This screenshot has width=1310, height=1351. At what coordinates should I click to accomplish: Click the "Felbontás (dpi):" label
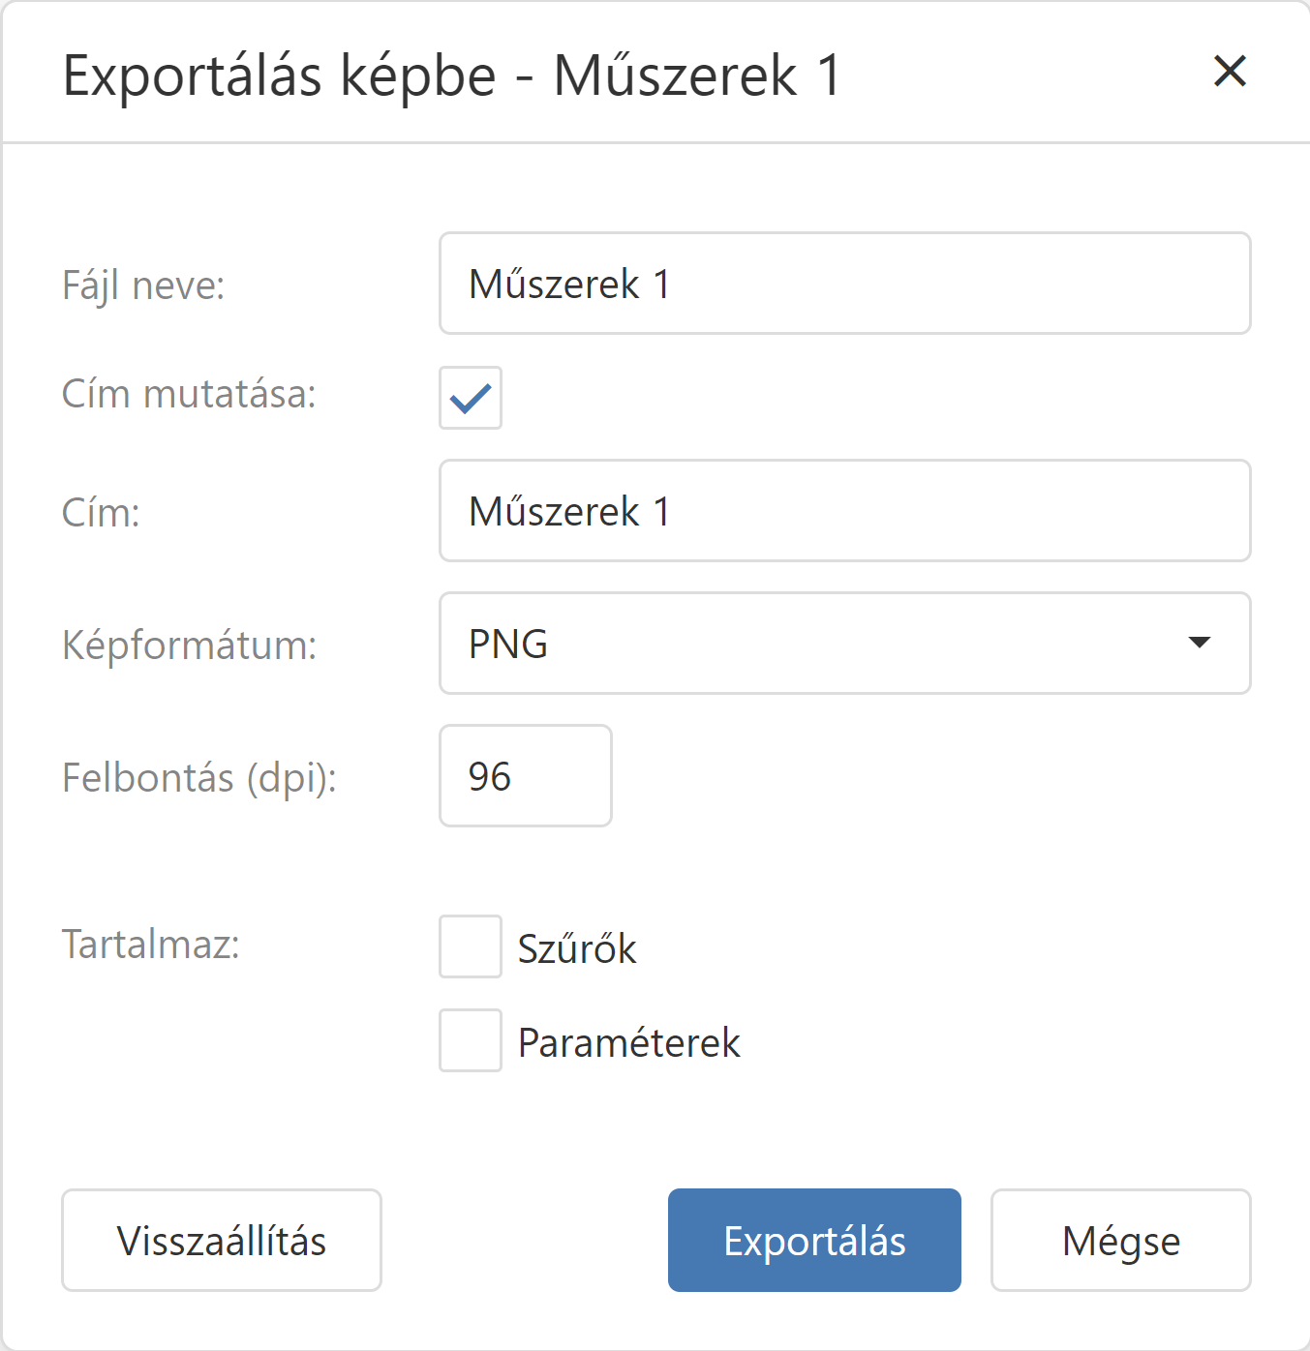(199, 777)
